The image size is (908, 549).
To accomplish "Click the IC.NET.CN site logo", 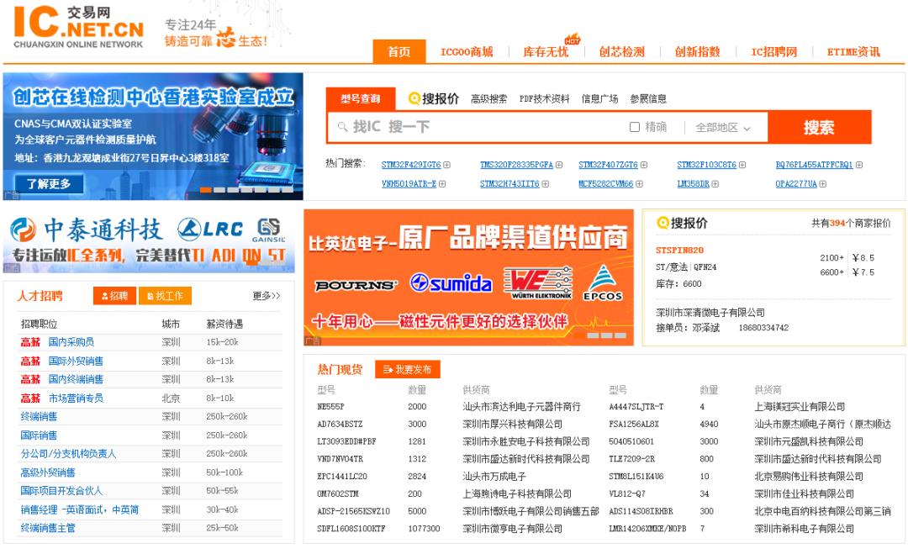I will tap(79, 27).
